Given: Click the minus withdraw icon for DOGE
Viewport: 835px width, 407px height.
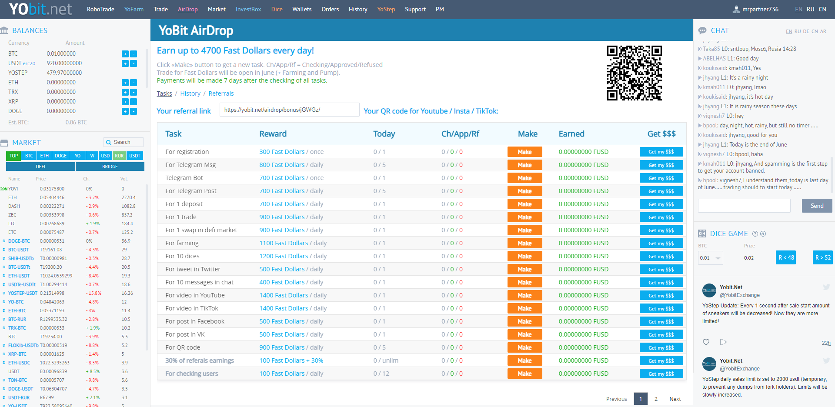Looking at the screenshot, I should (x=134, y=111).
